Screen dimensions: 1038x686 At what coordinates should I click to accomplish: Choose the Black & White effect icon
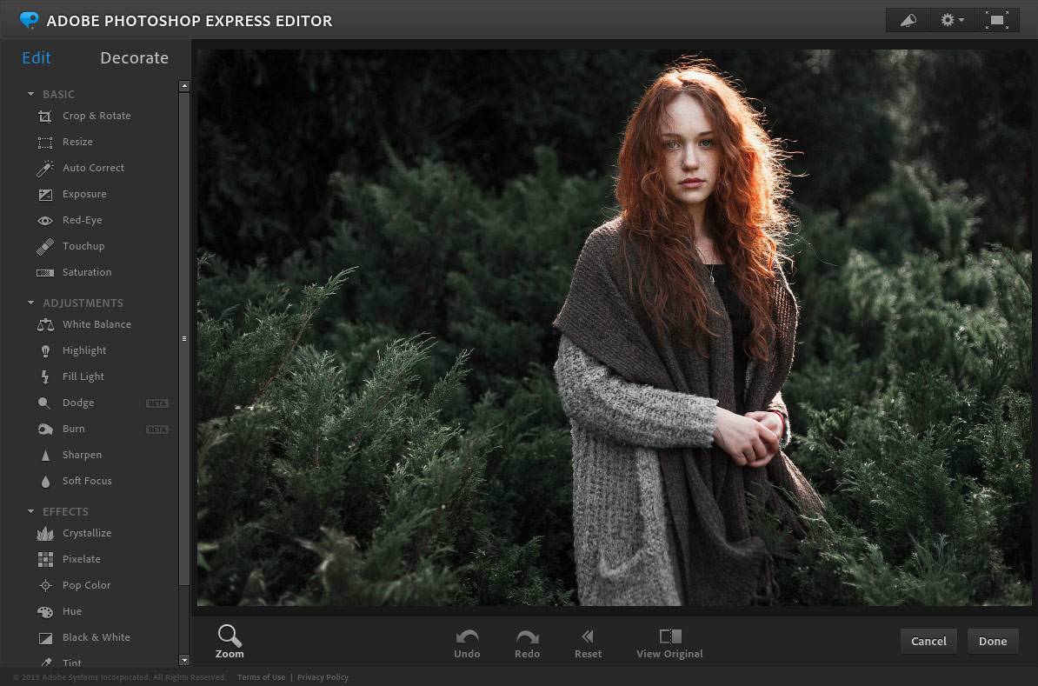coord(45,638)
